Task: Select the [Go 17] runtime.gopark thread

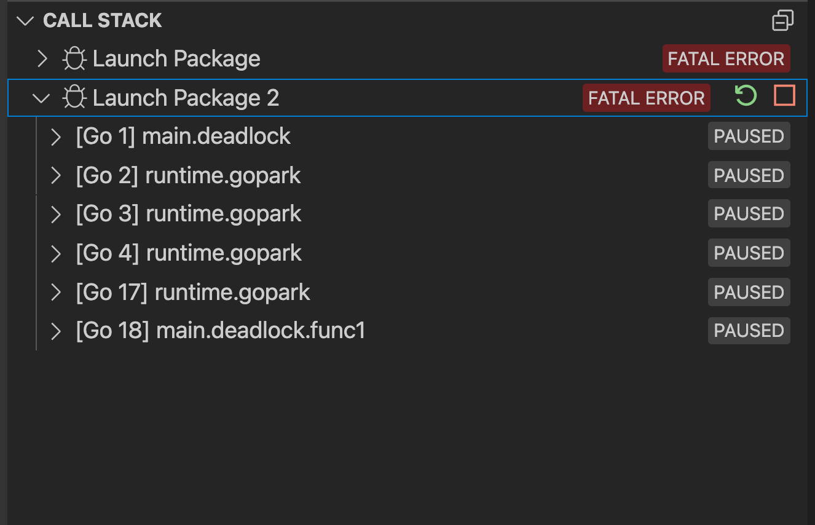Action: click(193, 292)
